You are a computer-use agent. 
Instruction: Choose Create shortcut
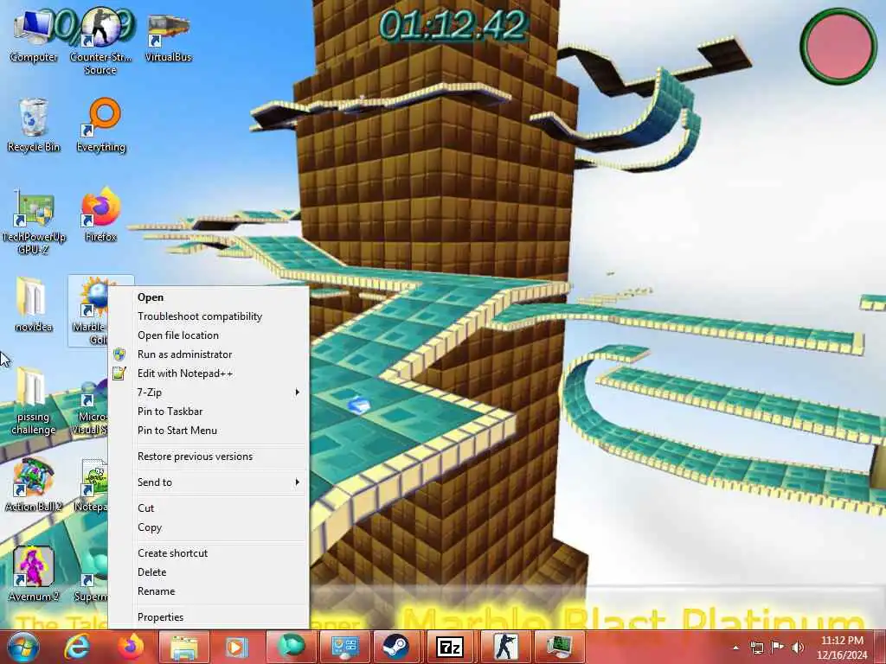208,553
